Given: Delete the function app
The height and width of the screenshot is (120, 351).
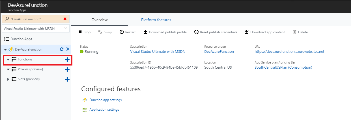Looking at the screenshot, I should [x=300, y=32].
